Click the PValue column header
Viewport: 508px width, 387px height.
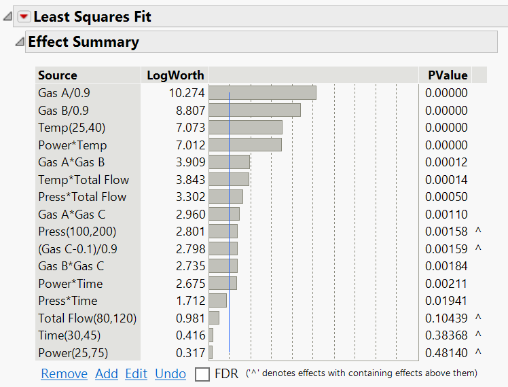click(x=447, y=75)
